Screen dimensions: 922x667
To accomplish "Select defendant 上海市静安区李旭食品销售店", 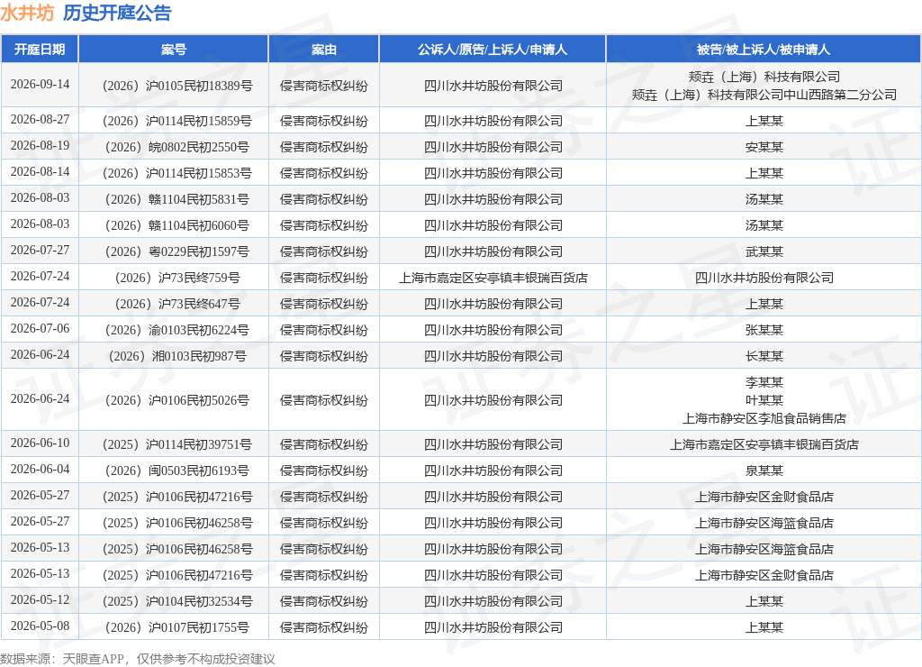I will point(764,418).
